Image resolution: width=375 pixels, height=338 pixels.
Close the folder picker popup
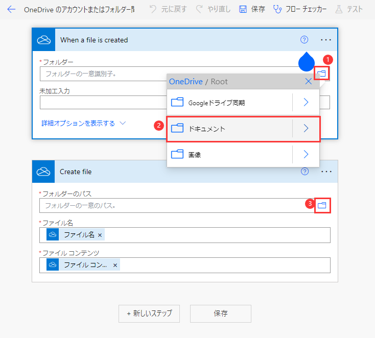[x=308, y=82]
